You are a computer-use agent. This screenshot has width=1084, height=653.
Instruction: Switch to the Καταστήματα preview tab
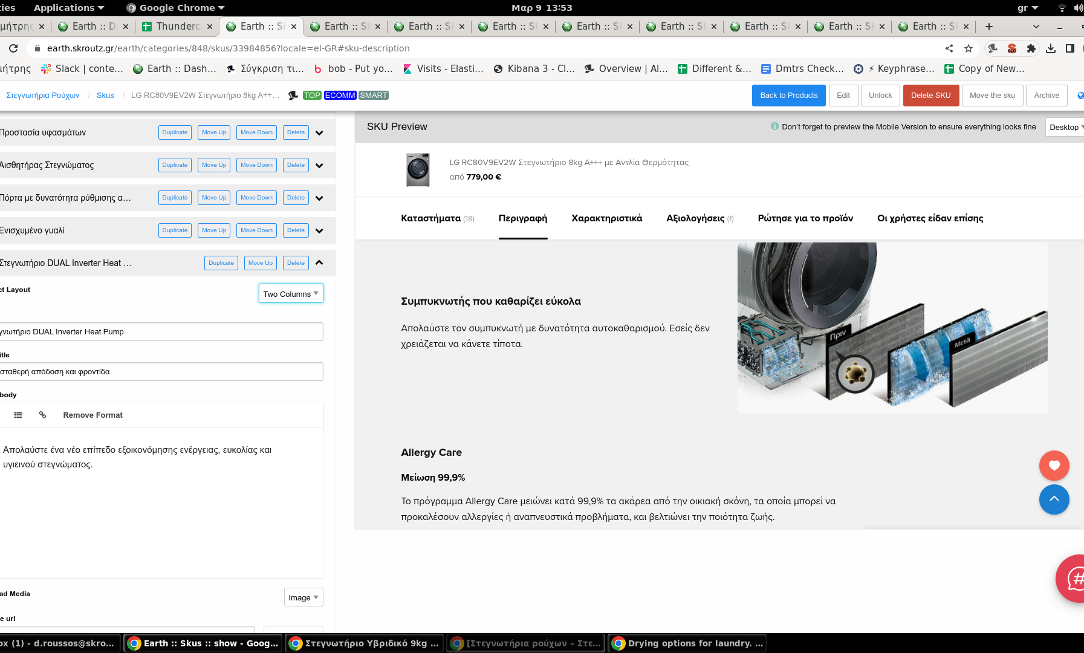438,218
